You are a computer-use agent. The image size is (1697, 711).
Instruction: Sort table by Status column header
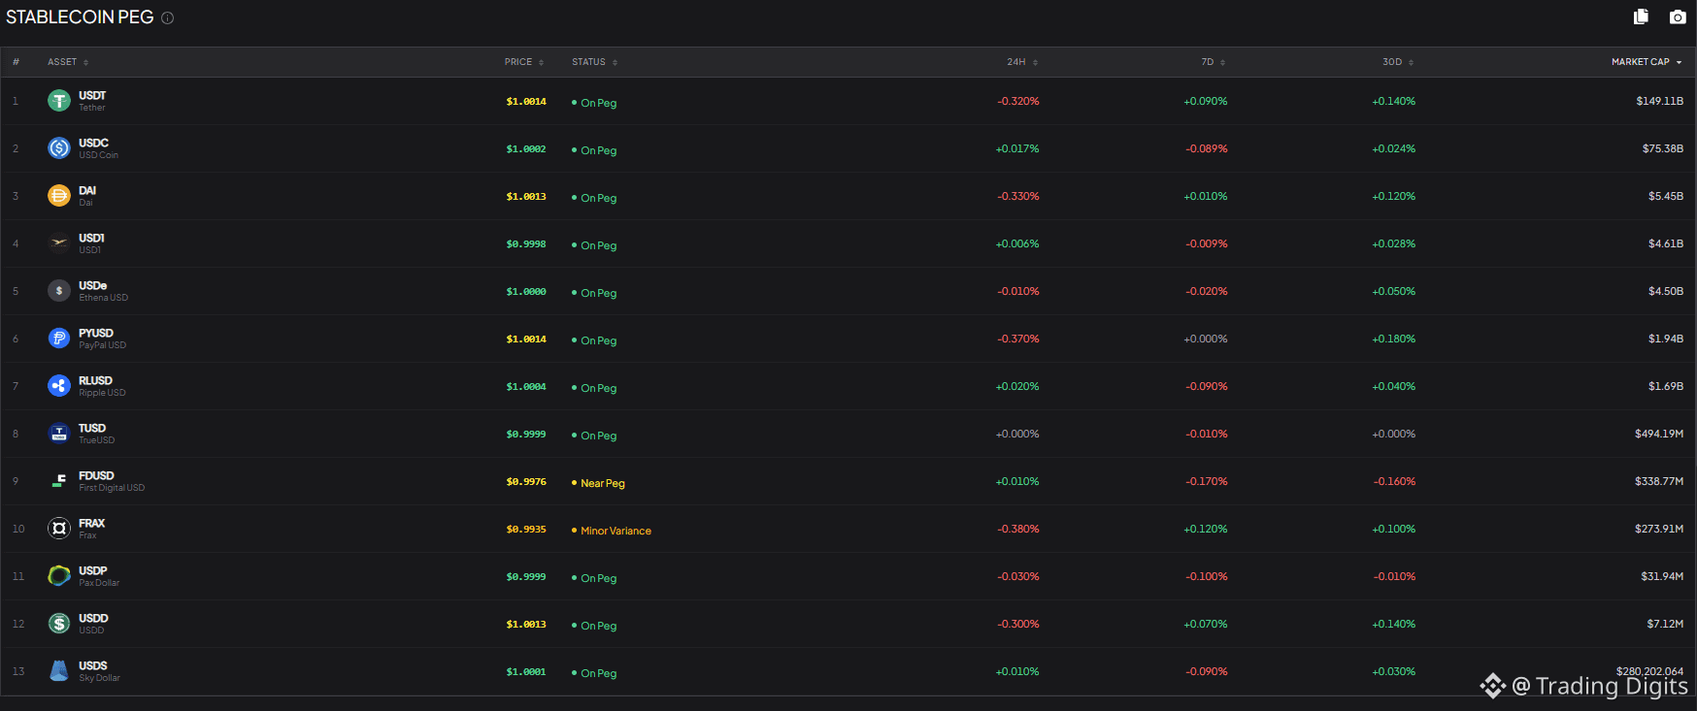point(594,62)
